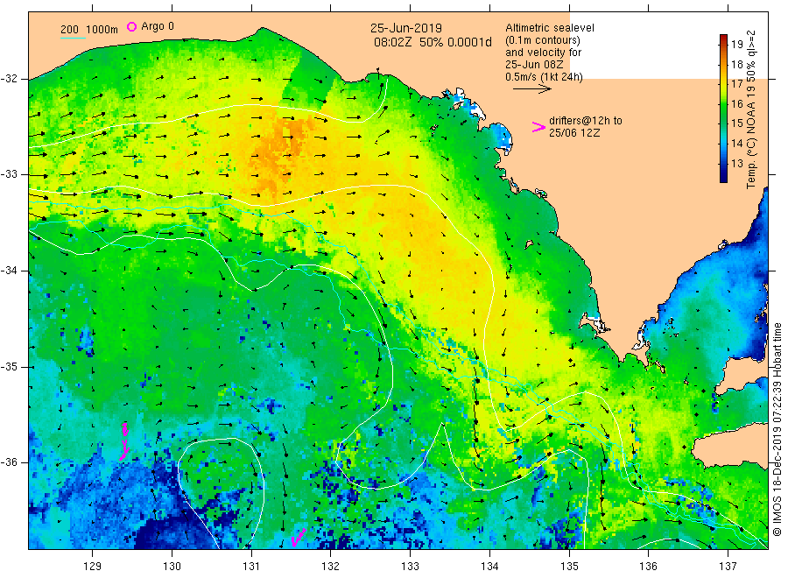Click the longitude label 134
The image size is (788, 578).
click(x=489, y=567)
